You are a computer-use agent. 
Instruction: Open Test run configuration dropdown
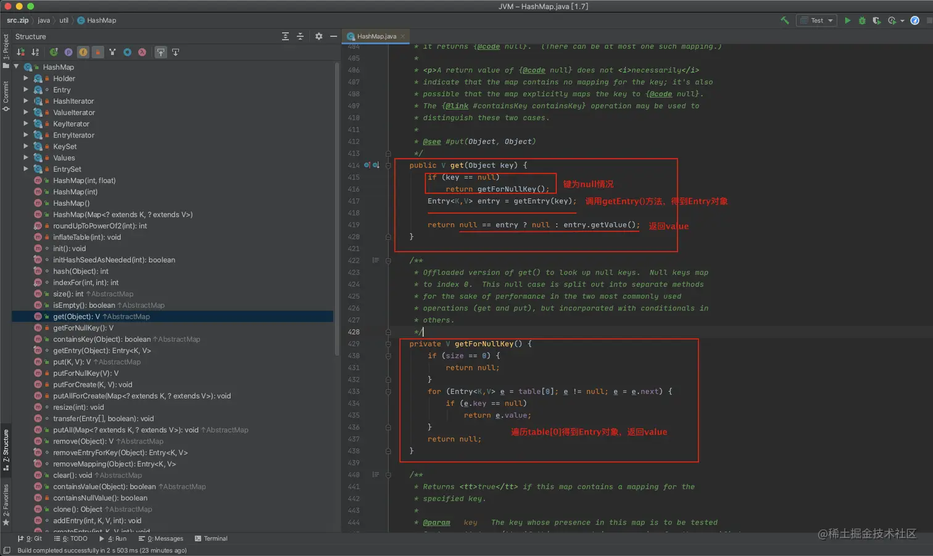(816, 20)
